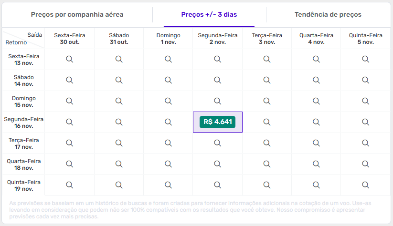Search price for 3 nov. departure, 19 nov. return
The height and width of the screenshot is (226, 393).
point(267,185)
